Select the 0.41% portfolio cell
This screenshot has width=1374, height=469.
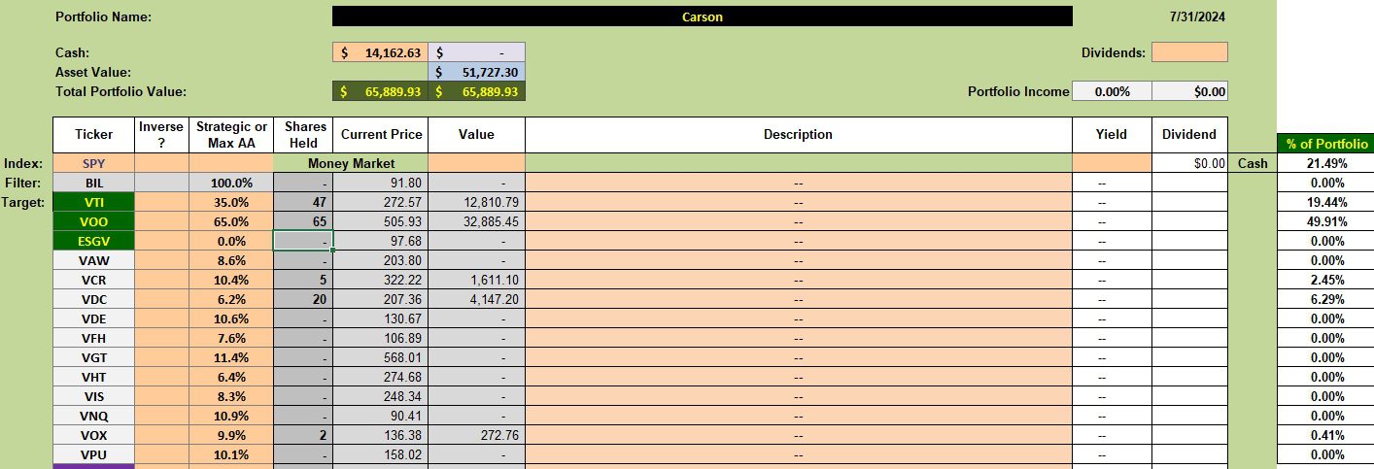click(x=1326, y=435)
